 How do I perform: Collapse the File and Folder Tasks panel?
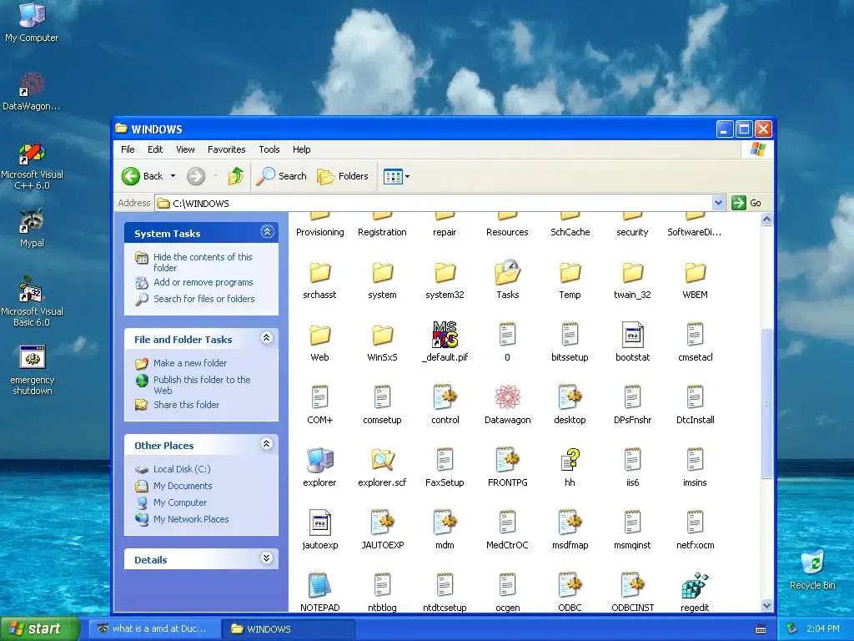[x=266, y=338]
